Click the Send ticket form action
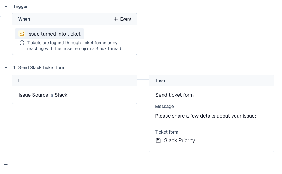This screenshot has width=282, height=174. tap(174, 95)
